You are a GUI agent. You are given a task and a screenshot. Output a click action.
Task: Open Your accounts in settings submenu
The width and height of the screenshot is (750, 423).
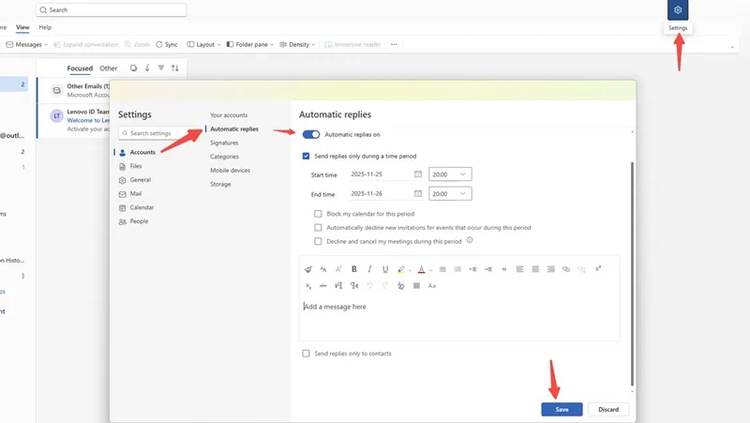click(229, 115)
